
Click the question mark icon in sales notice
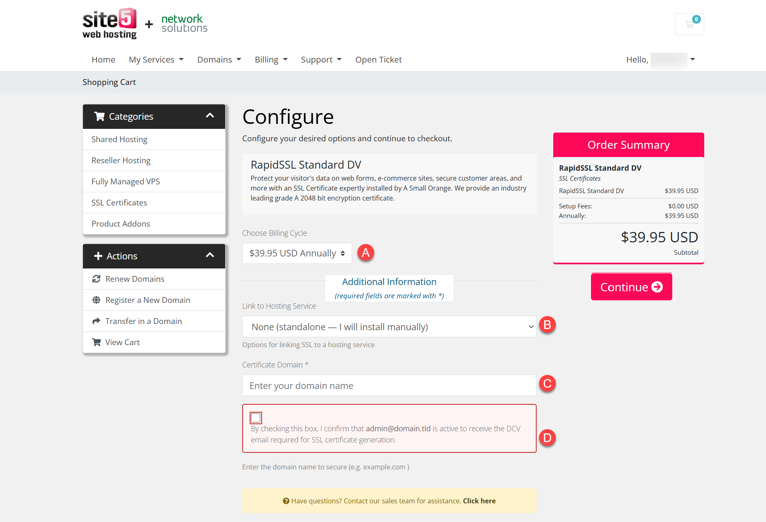coord(286,501)
